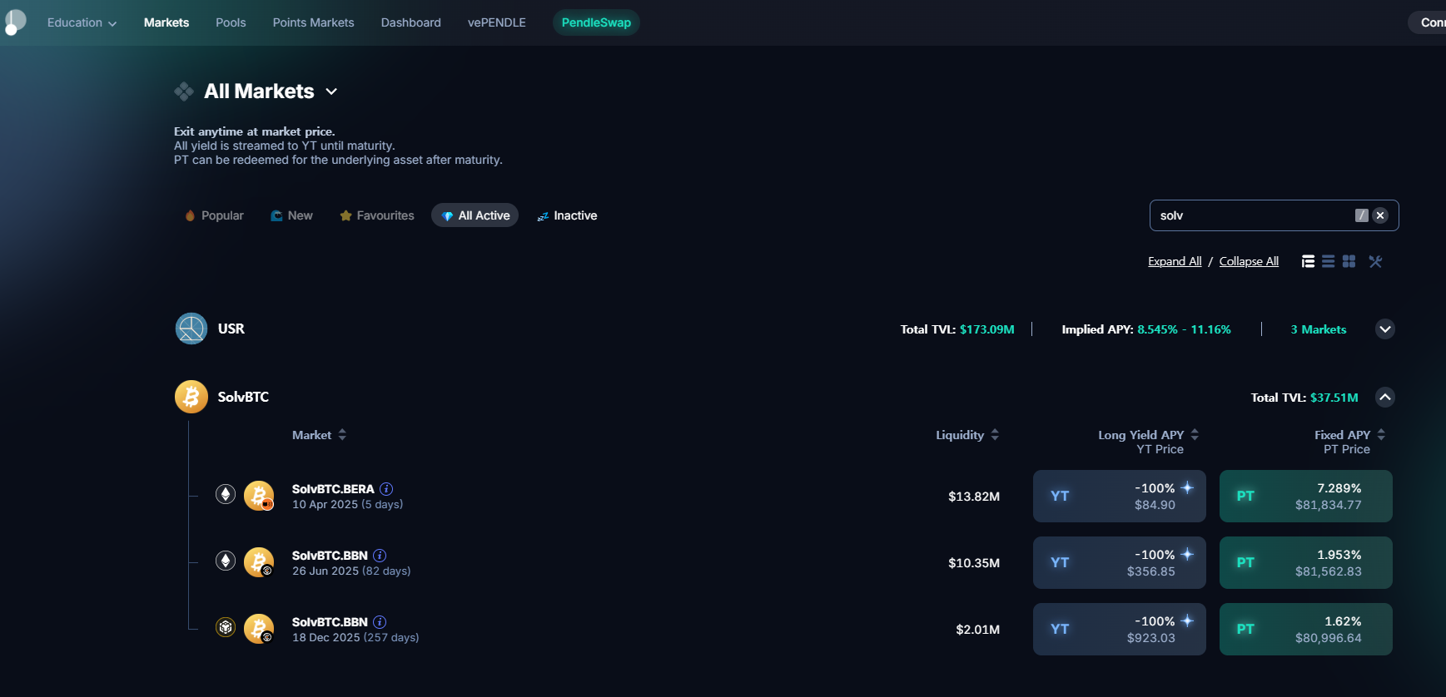Expand the USR market group
Screen dimensions: 1446x697
coord(1385,329)
